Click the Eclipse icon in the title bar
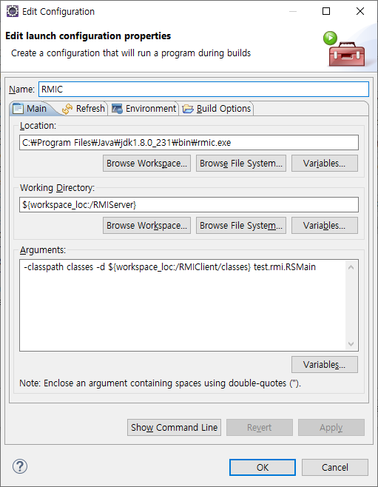The height and width of the screenshot is (487, 378). tap(13, 11)
